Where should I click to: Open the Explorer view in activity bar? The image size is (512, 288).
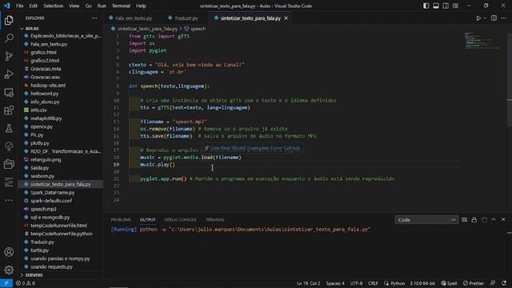point(9,20)
